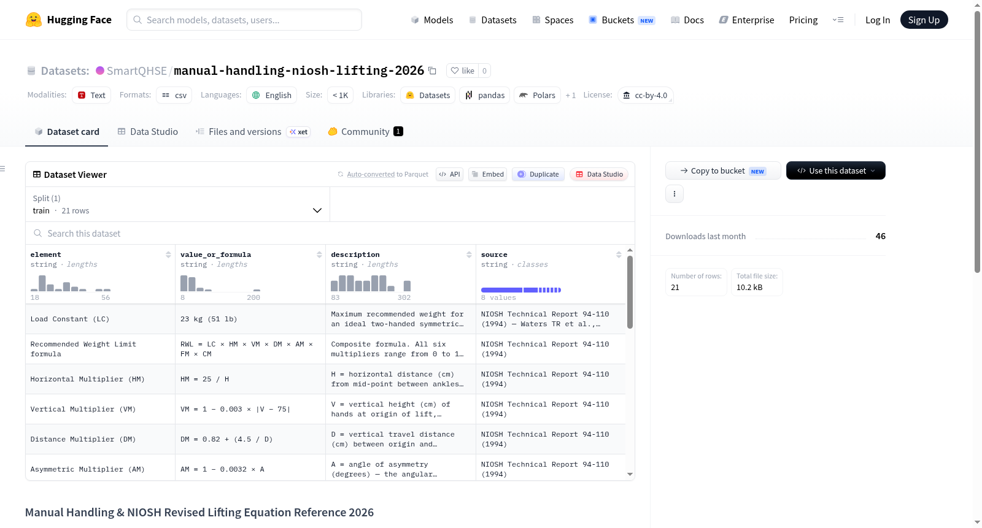Click the Duplicate button
Screen dimensions: 982x528
coord(538,174)
